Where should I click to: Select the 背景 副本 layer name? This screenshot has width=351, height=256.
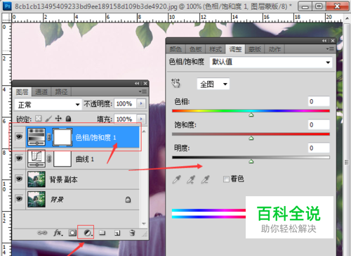(63, 179)
